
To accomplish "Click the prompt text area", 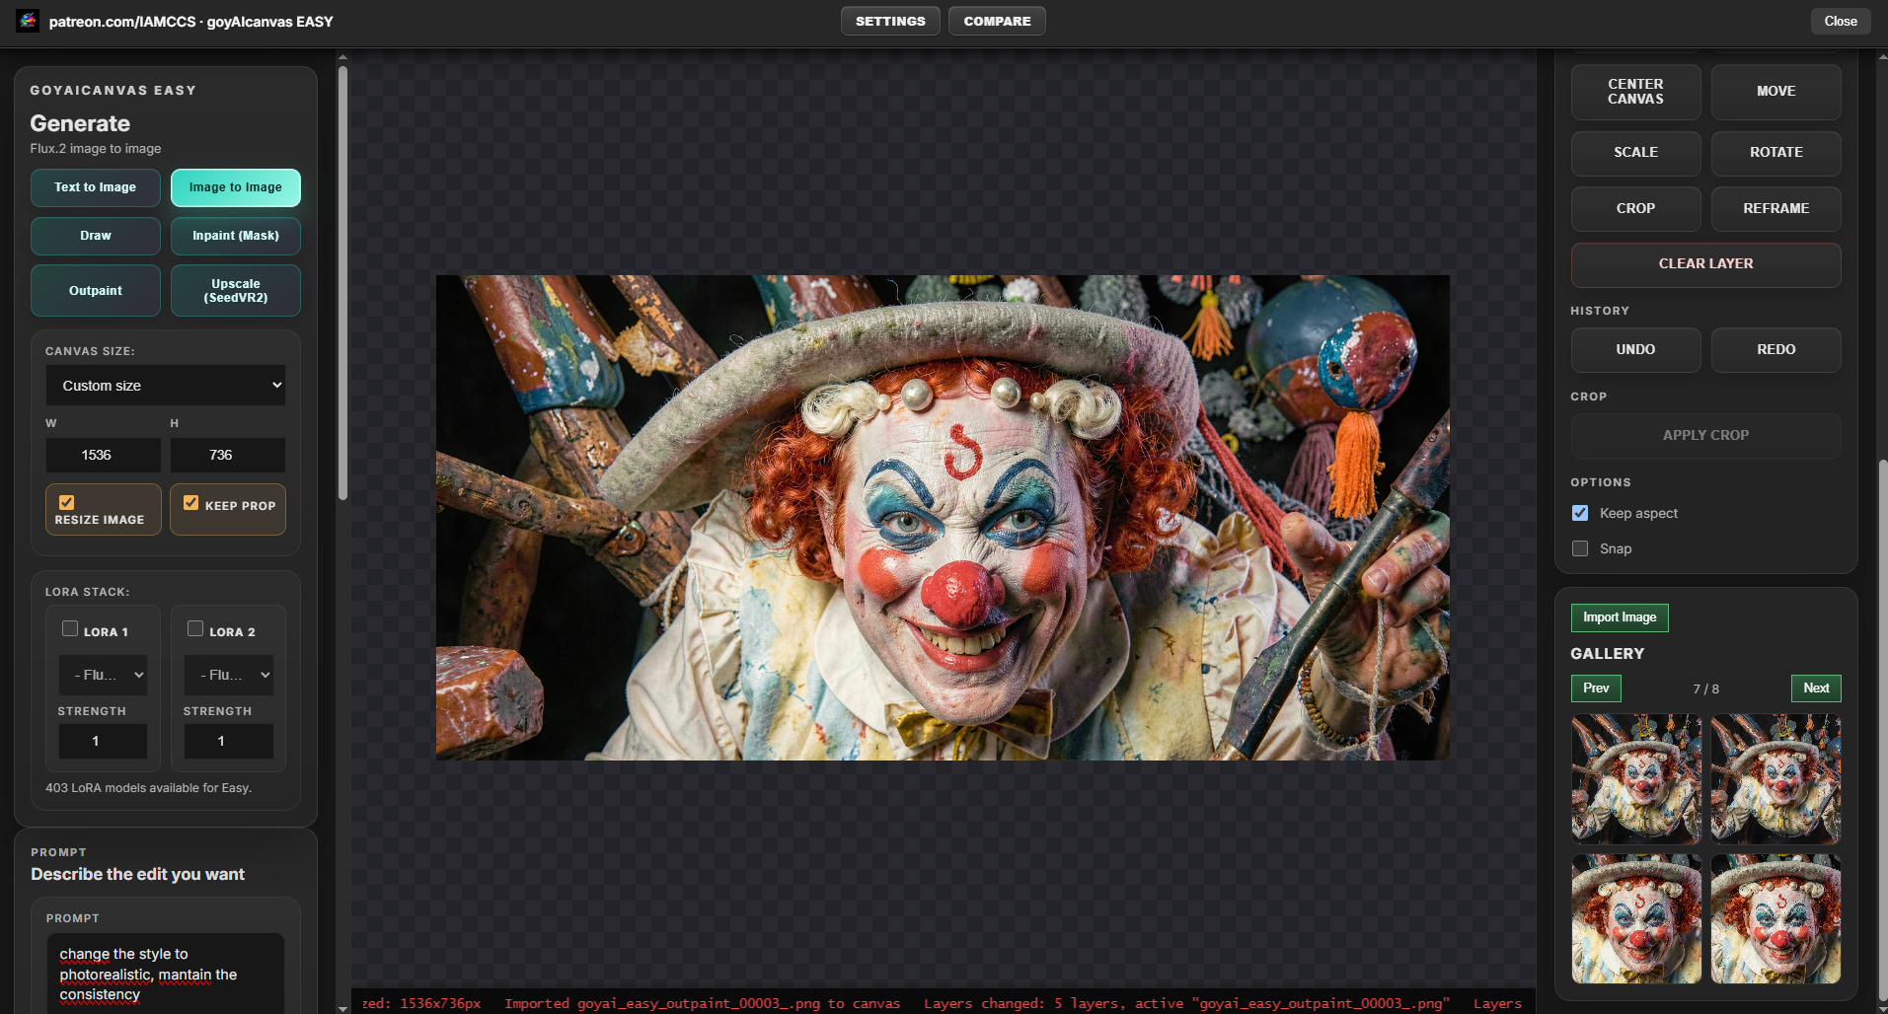I will (x=166, y=974).
